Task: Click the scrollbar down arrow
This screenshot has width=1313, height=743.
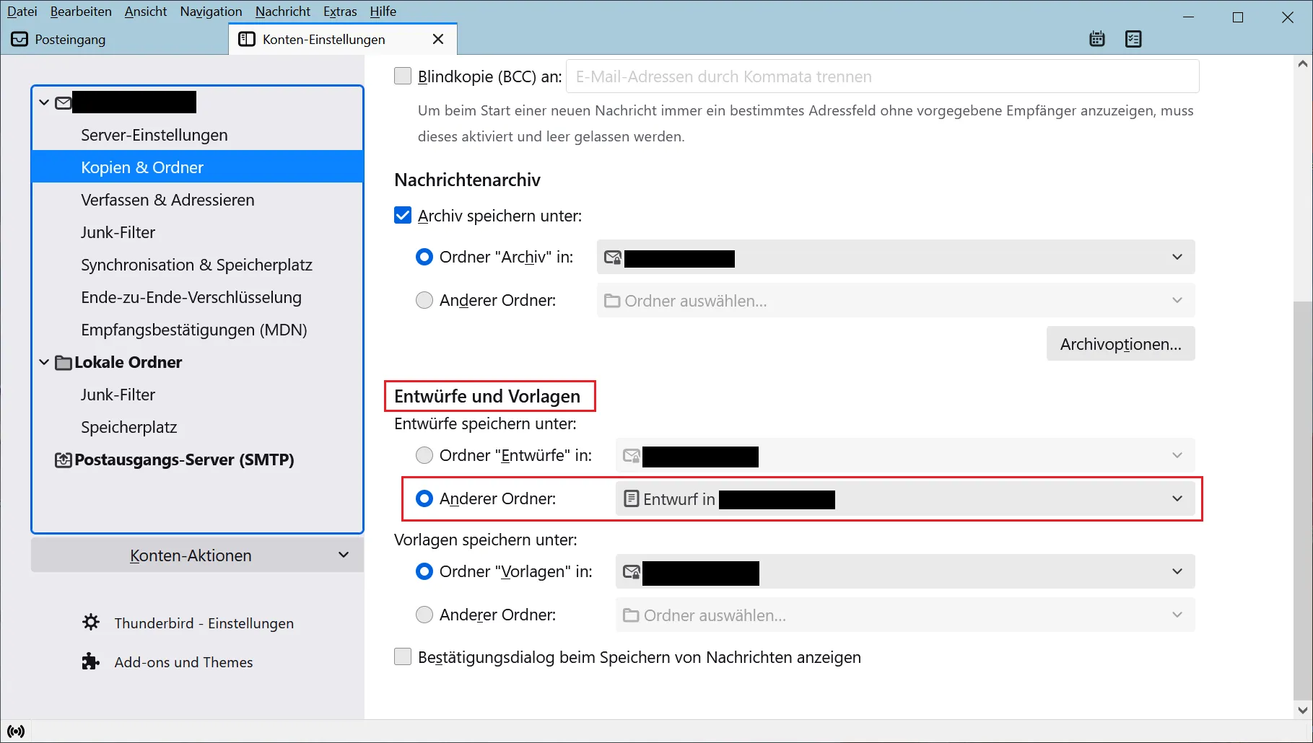Action: tap(1302, 710)
